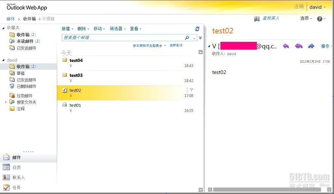Viewport: 334px width, 194px height.
Task: Expand search options with double chevron
Action: tap(201, 38)
